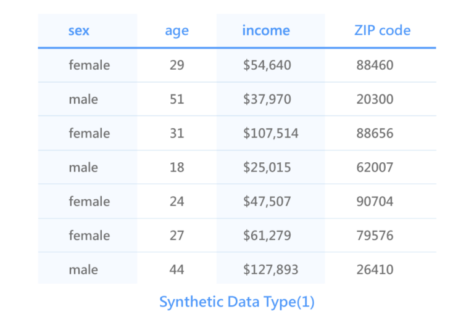
Task: Click the sex column header
Action: (x=79, y=30)
